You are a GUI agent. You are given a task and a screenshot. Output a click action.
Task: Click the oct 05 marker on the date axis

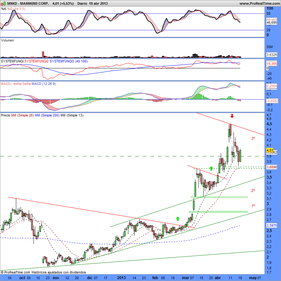[25, 278]
